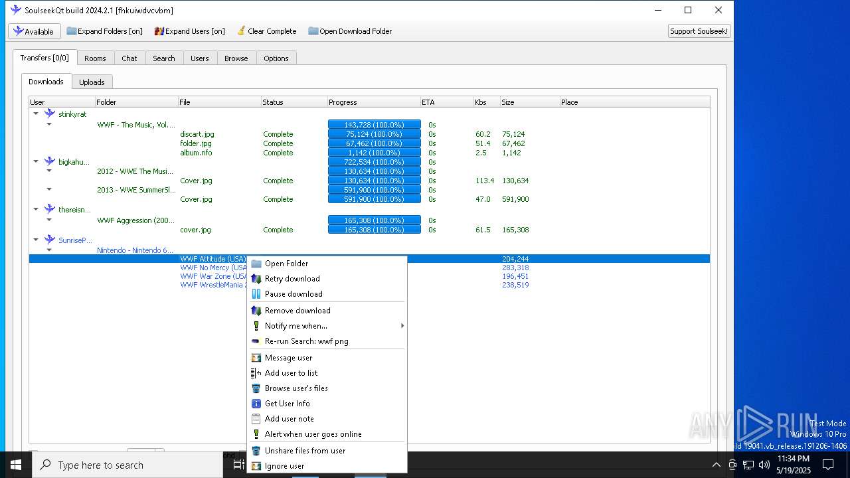Click the taskbar search box

click(127, 465)
